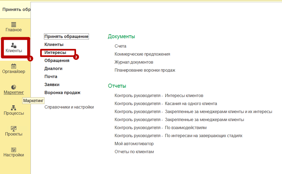
Task: Open the Диалоги section
Action: (53, 69)
